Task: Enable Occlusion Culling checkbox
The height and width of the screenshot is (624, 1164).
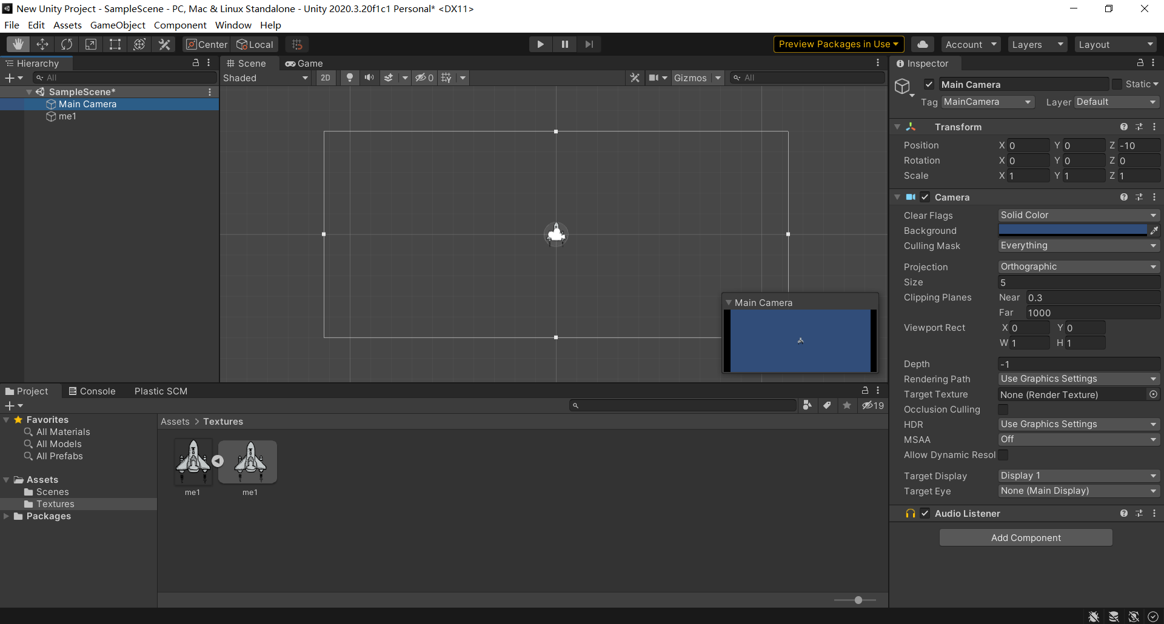Action: pos(1003,410)
